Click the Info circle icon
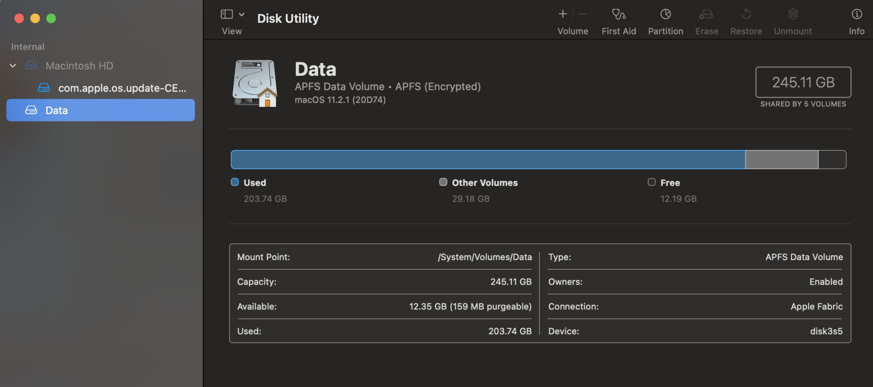Viewport: 873px width, 387px height. (x=856, y=15)
